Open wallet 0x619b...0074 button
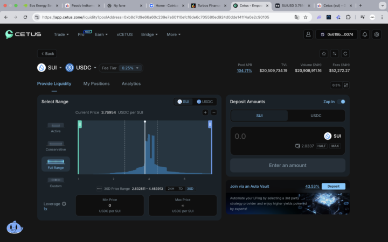This screenshot has width=388, height=242. (337, 34)
